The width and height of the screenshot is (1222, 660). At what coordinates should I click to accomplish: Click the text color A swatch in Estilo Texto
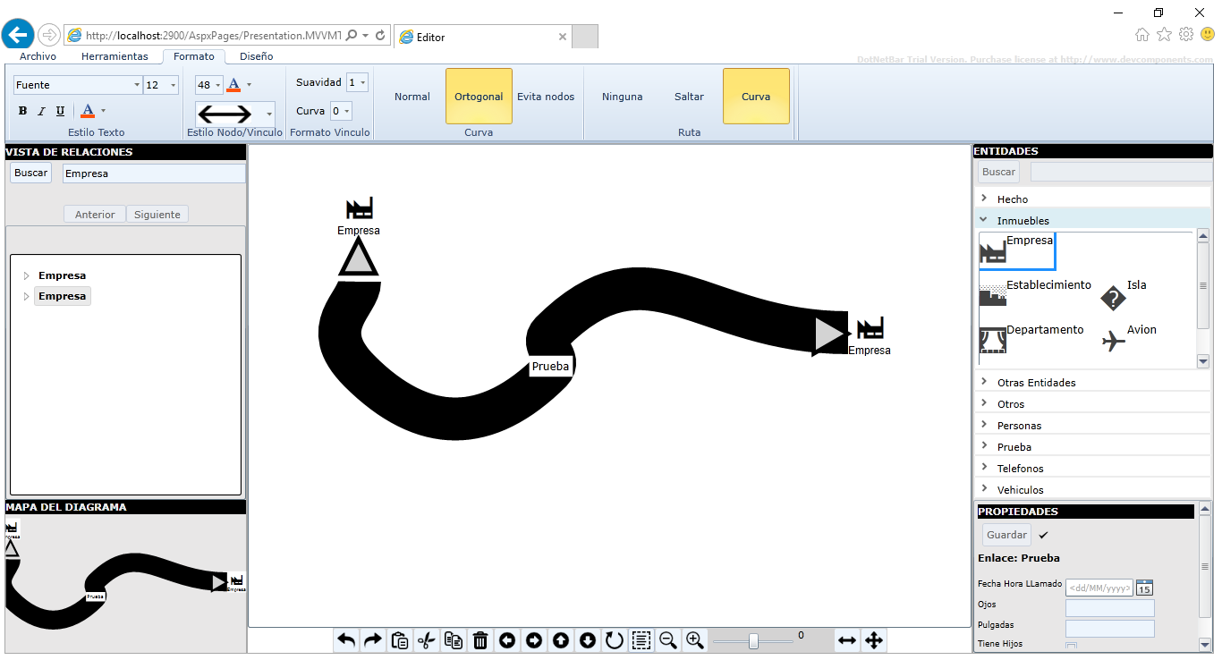(88, 111)
